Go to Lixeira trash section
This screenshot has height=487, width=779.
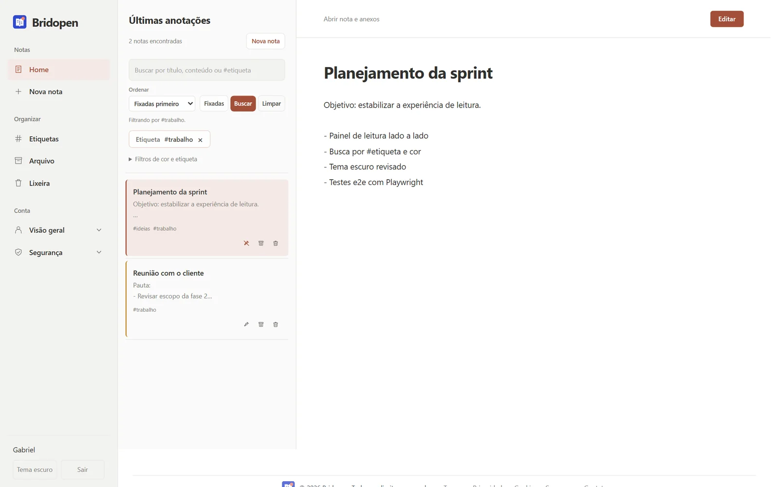coord(59,183)
